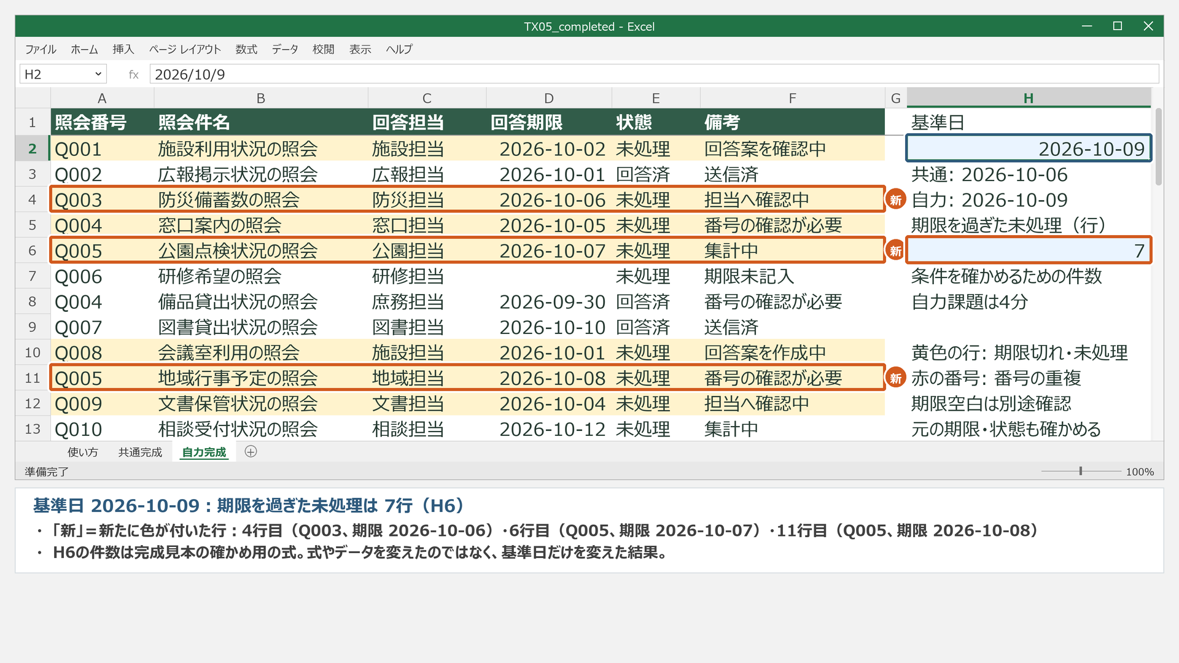This screenshot has height=663, width=1179.
Task: Select the 自力完成 sheet tab
Action: (204, 452)
